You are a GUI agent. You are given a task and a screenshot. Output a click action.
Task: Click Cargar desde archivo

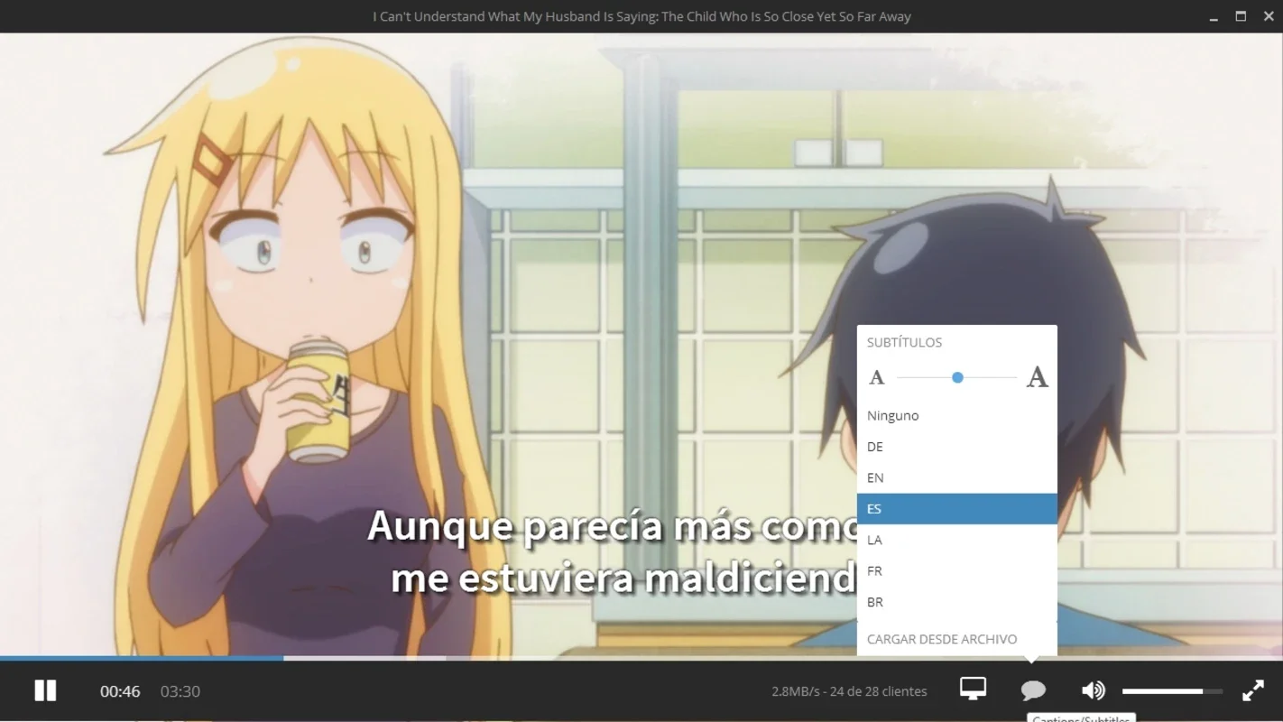pyautogui.click(x=942, y=639)
